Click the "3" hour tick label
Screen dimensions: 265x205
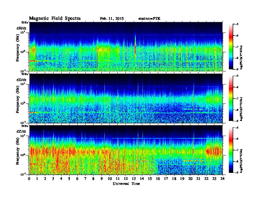click(x=53, y=179)
